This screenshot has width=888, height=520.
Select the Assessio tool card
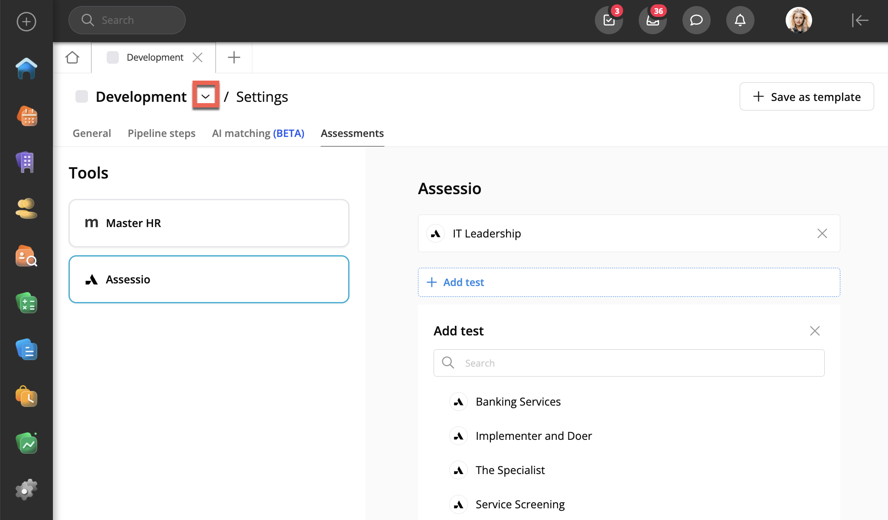[x=209, y=279]
